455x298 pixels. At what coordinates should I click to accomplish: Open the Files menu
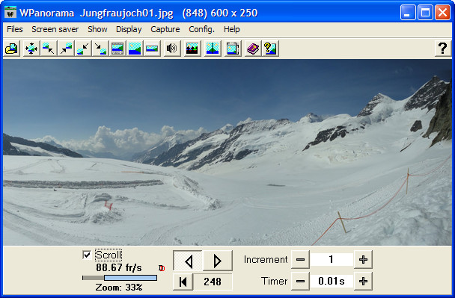coord(15,29)
